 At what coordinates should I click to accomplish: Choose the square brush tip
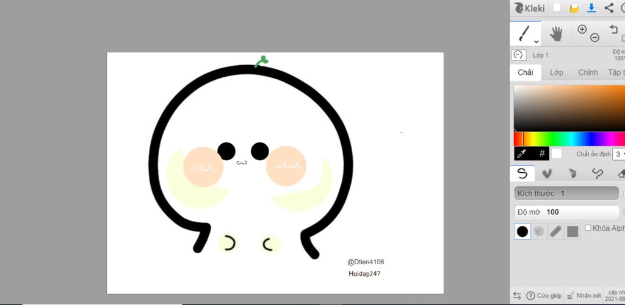click(573, 231)
